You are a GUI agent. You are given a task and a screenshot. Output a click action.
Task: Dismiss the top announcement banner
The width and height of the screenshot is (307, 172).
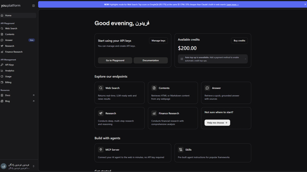click(x=305, y=4)
